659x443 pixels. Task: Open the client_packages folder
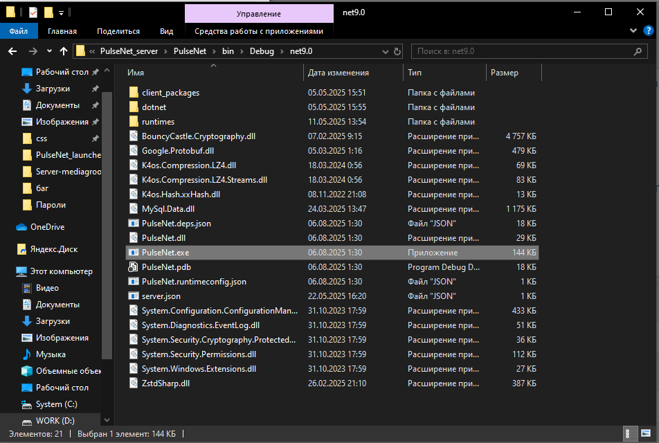(170, 92)
